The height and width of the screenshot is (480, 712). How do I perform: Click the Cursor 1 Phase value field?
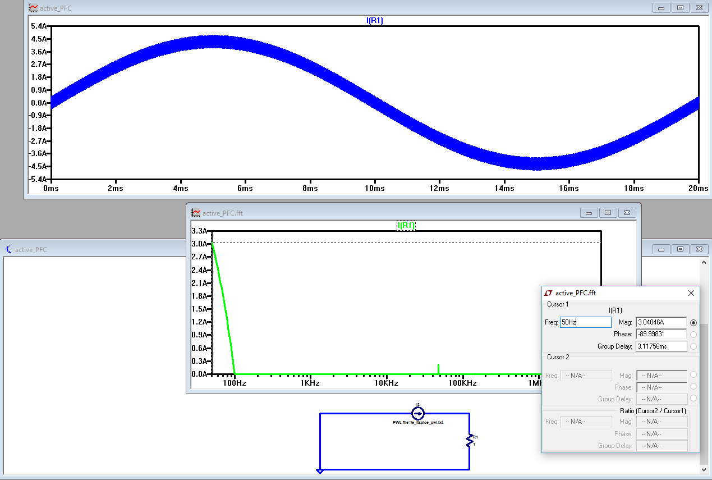pos(661,334)
